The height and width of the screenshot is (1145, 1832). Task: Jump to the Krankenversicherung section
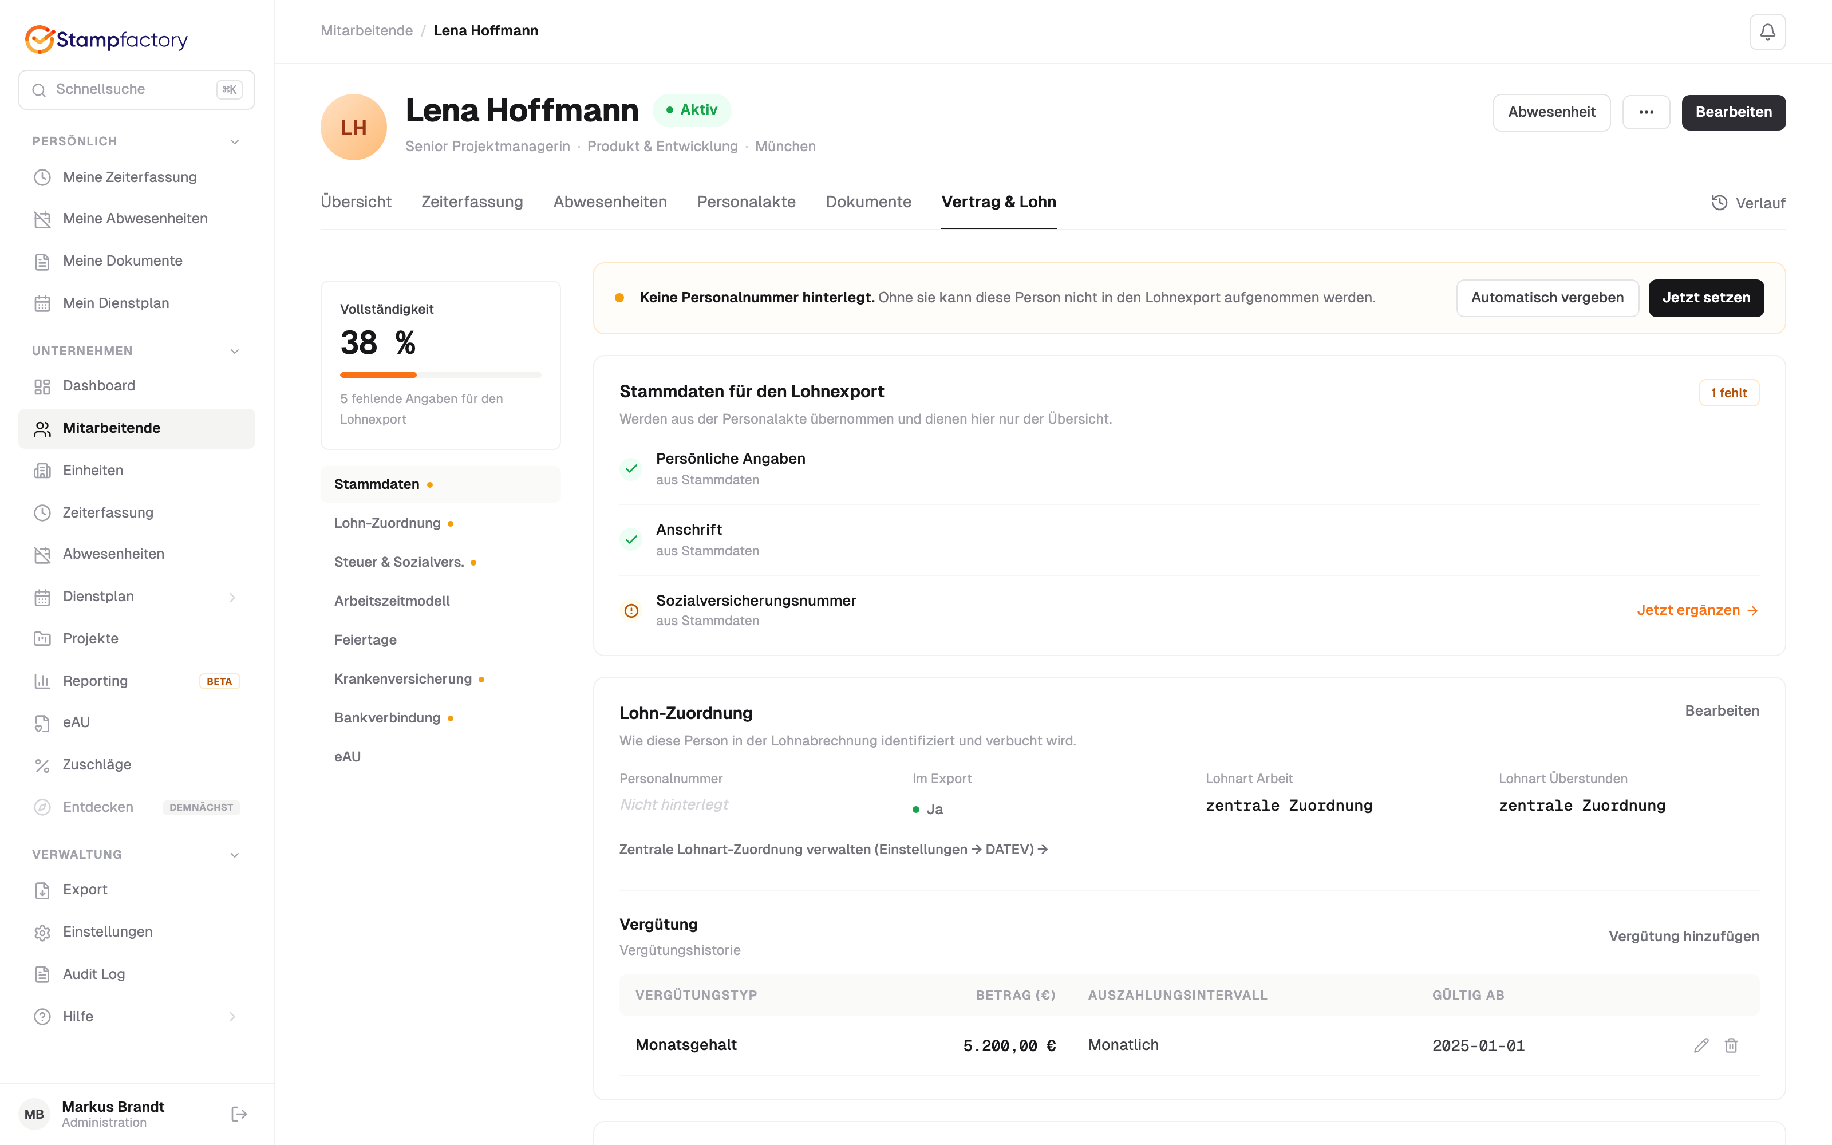(x=441, y=680)
